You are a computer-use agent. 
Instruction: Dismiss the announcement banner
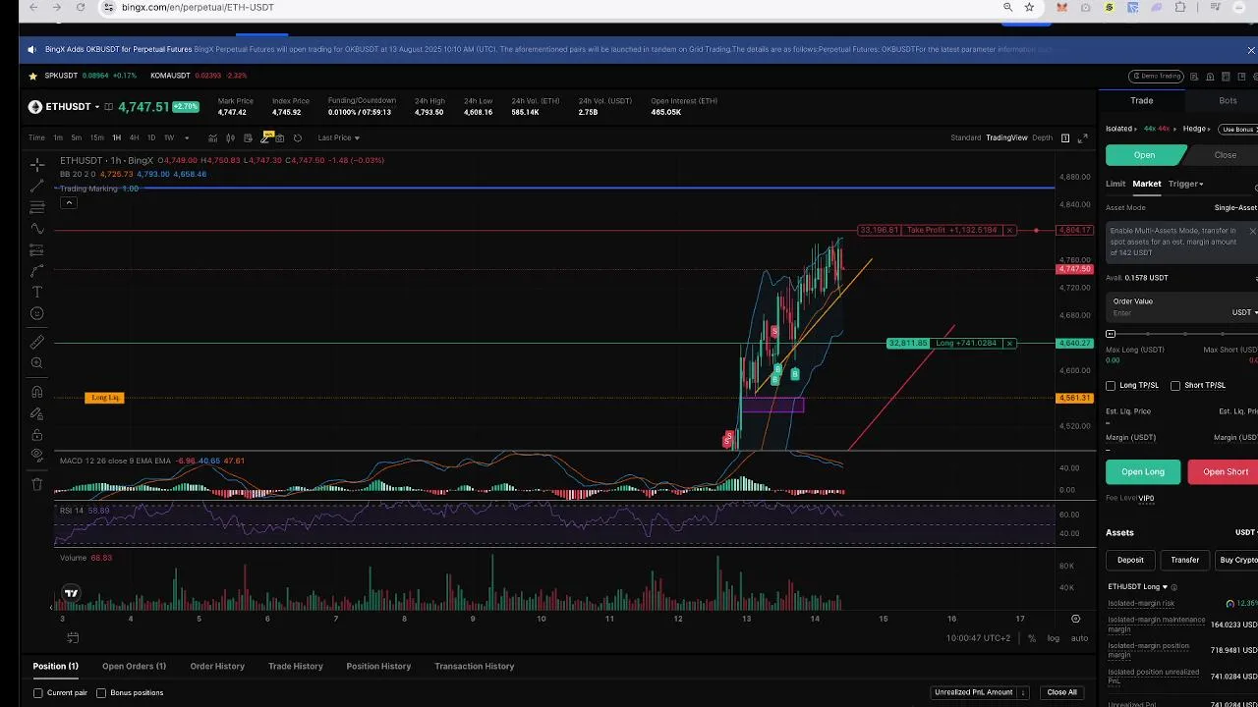coord(1251,50)
